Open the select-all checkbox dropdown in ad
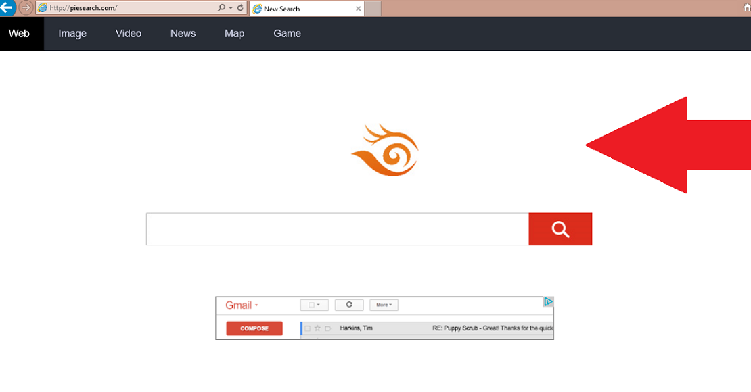The height and width of the screenshot is (392, 751). (314, 305)
